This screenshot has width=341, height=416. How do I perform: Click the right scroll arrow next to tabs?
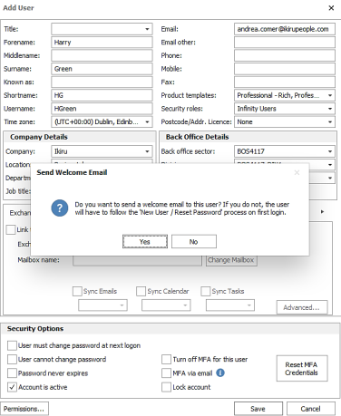[x=322, y=212]
